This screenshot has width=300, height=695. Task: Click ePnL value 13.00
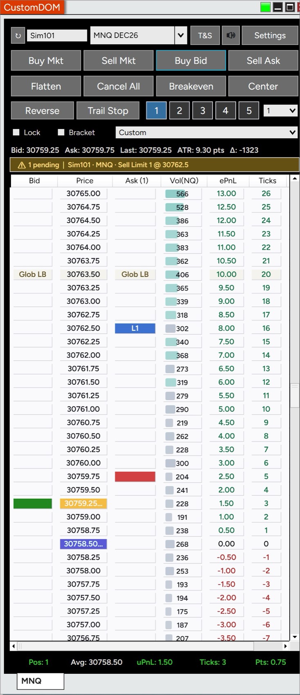226,194
